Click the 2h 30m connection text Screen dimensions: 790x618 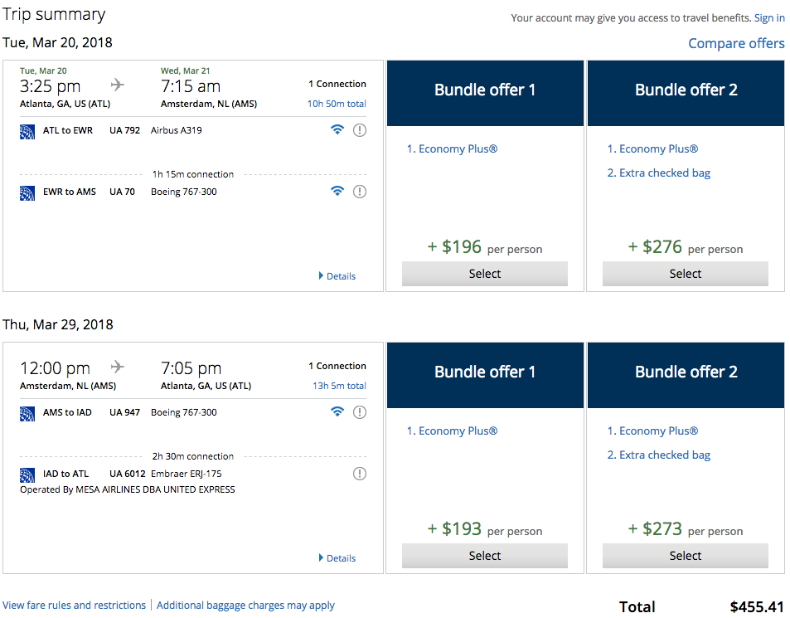[193, 456]
